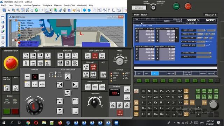
Task: Select RPD rapid mode button
Action: tap(41, 63)
